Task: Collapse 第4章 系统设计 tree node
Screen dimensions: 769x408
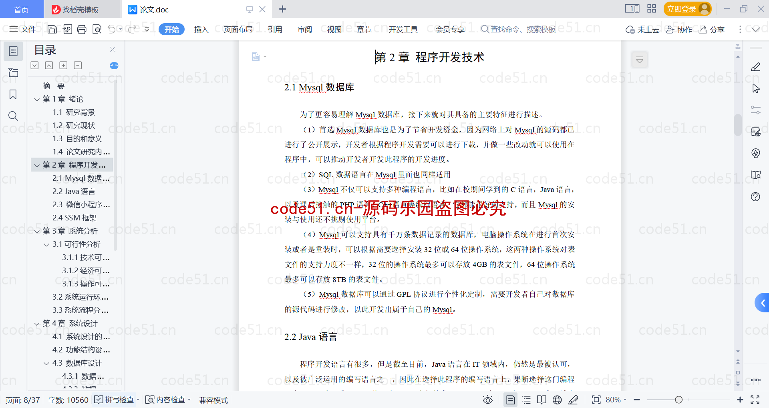Action: [37, 324]
